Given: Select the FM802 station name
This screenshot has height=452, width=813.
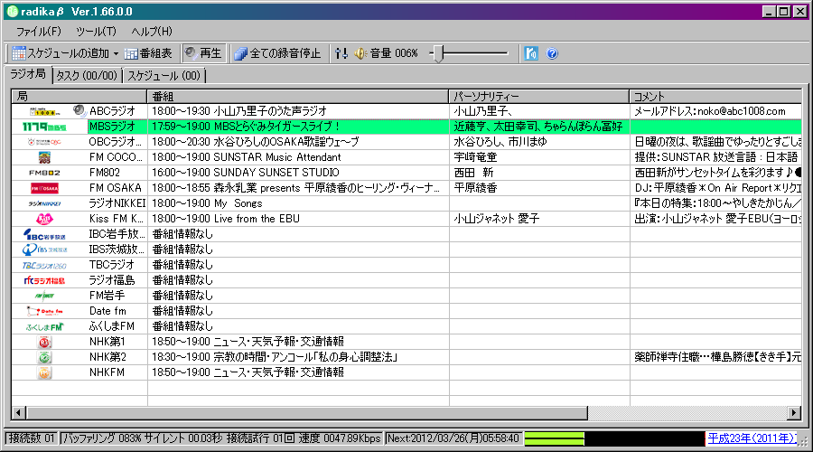Looking at the screenshot, I should coord(105,173).
